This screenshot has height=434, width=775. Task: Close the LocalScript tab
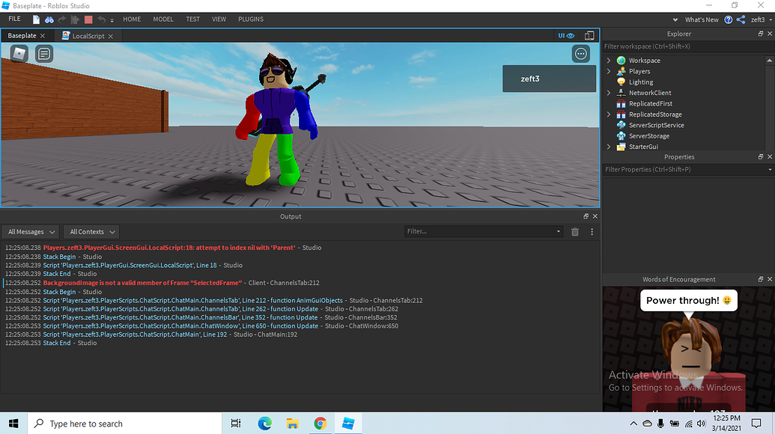tap(111, 36)
